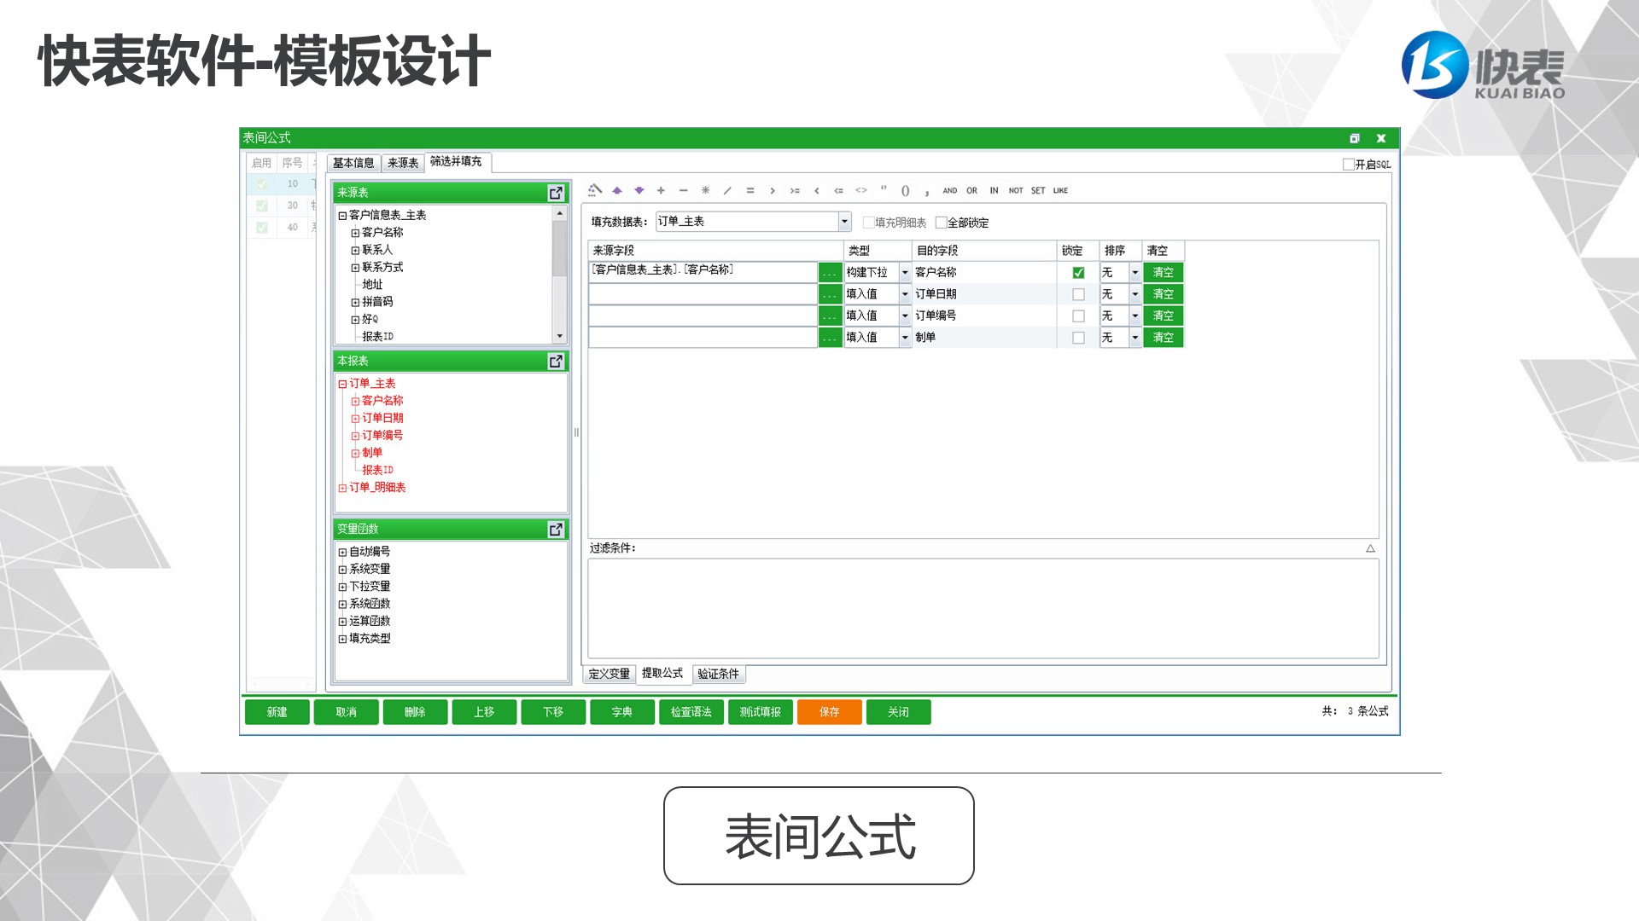The width and height of the screenshot is (1639, 921).
Task: Click the 过滤条件 text area
Action: point(983,608)
